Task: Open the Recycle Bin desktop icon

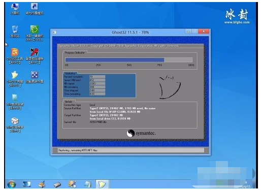Action: pyautogui.click(x=15, y=31)
